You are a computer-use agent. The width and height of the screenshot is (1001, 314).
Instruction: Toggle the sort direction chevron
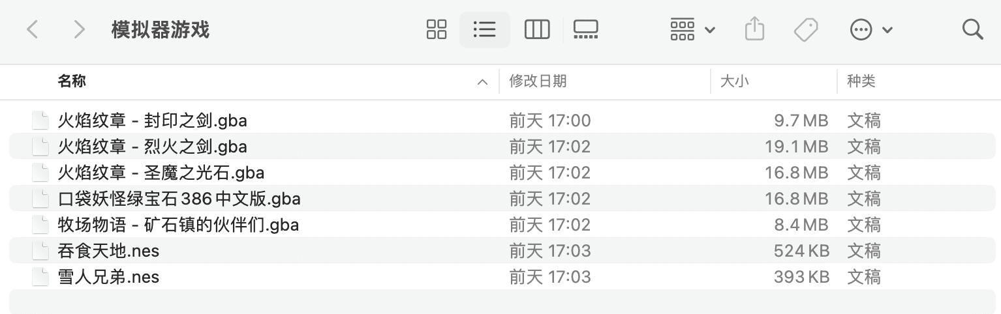pyautogui.click(x=482, y=82)
